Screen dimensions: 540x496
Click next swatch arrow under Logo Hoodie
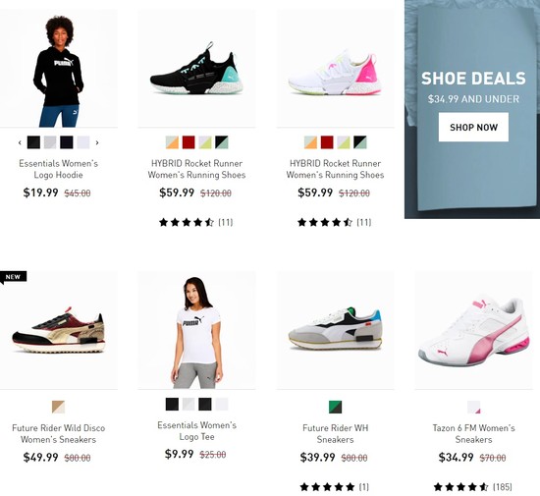click(97, 142)
